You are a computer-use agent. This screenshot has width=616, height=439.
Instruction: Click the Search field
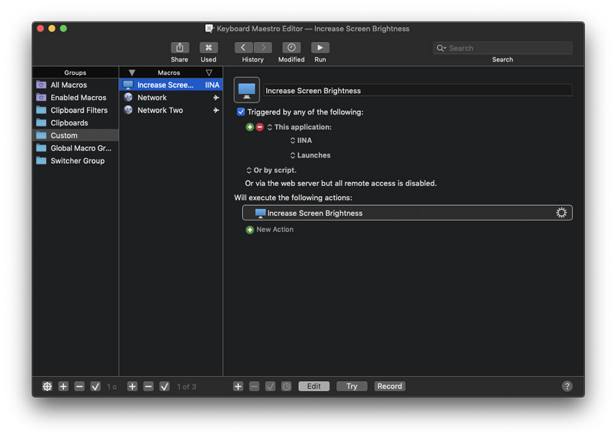[503, 48]
